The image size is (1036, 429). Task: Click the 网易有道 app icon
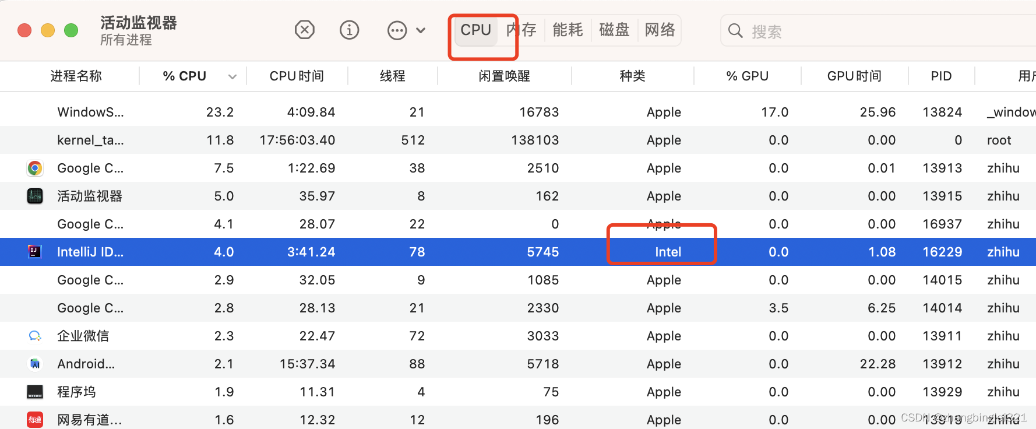click(35, 420)
